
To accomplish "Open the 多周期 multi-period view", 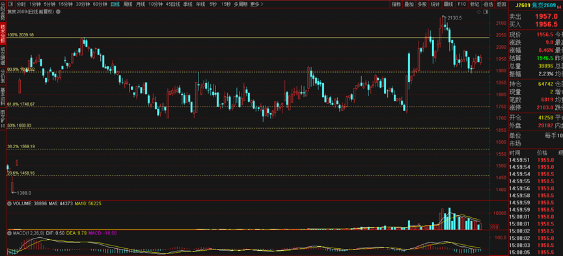I will coord(241,5).
